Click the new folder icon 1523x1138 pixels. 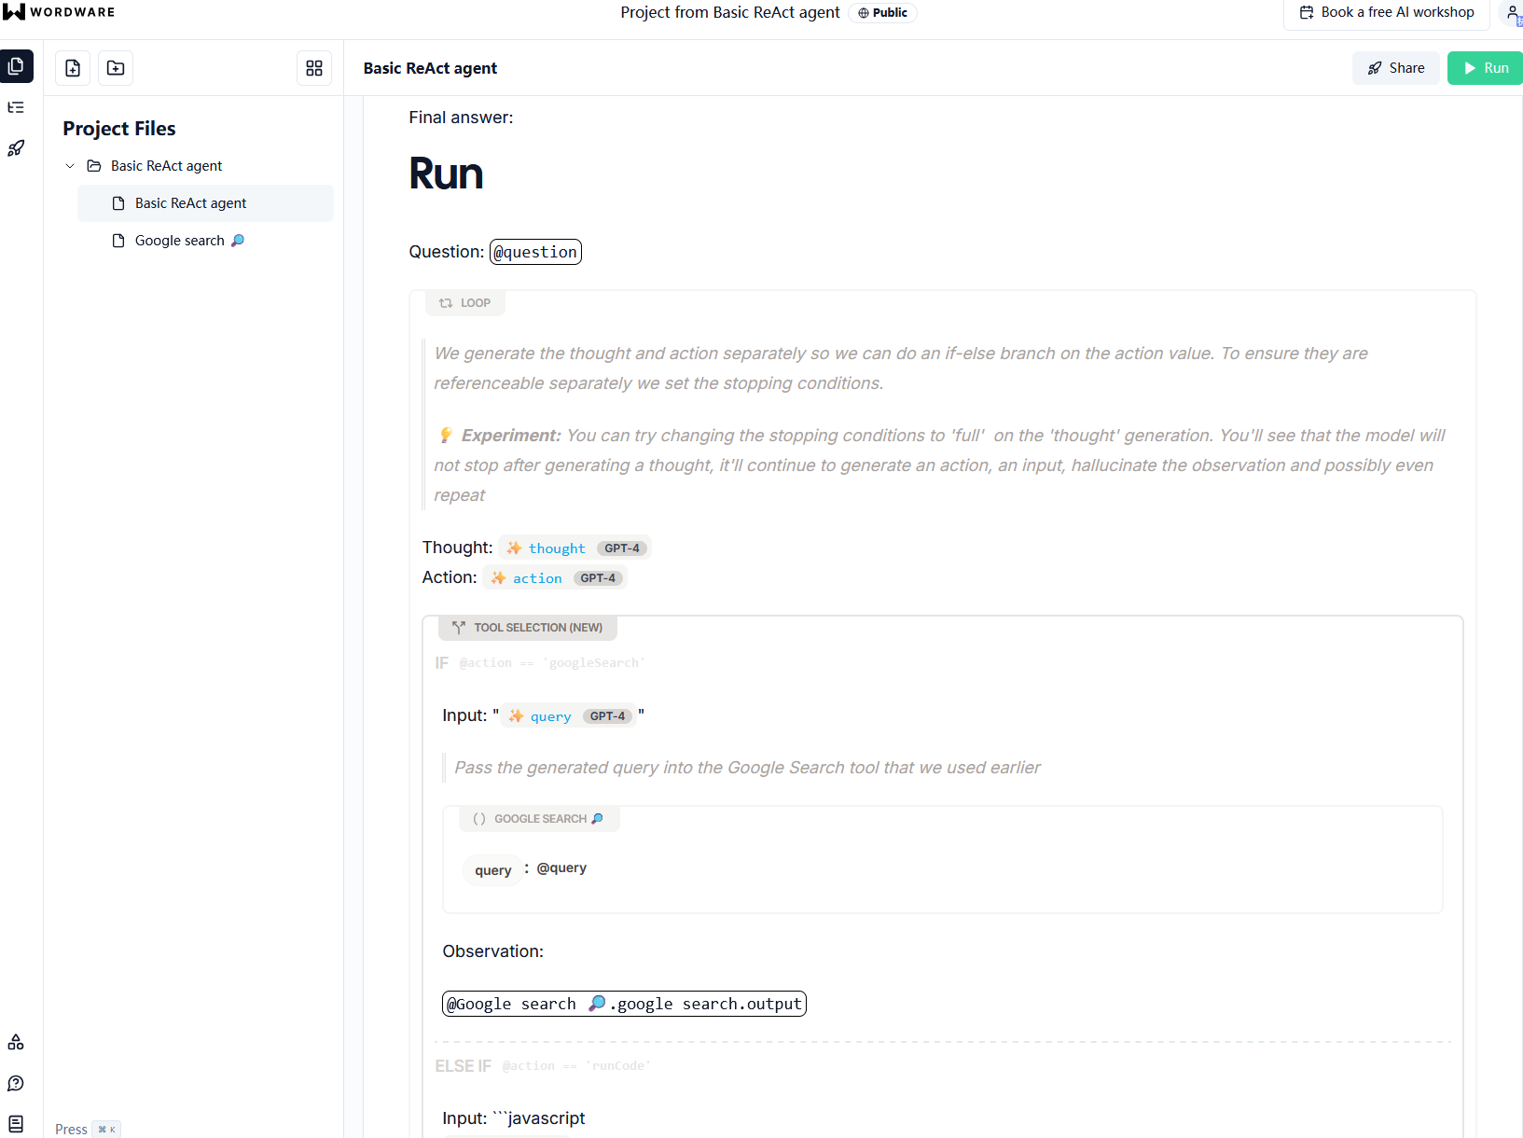(x=116, y=68)
